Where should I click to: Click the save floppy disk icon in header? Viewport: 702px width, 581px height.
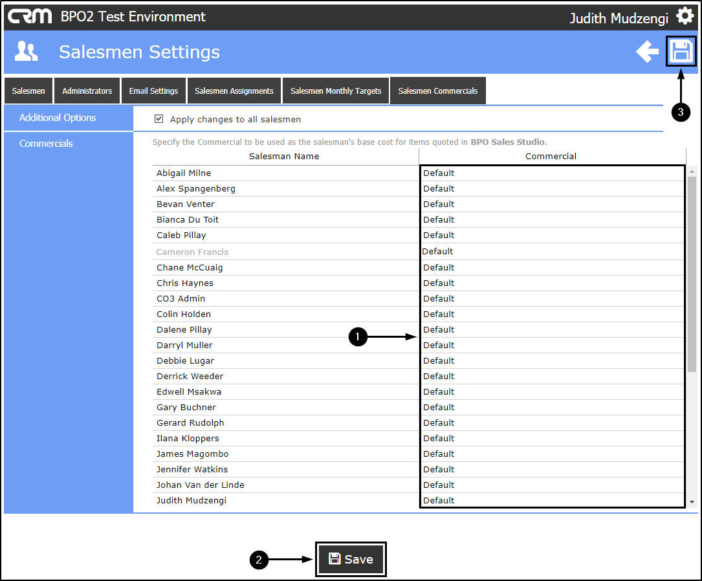681,51
